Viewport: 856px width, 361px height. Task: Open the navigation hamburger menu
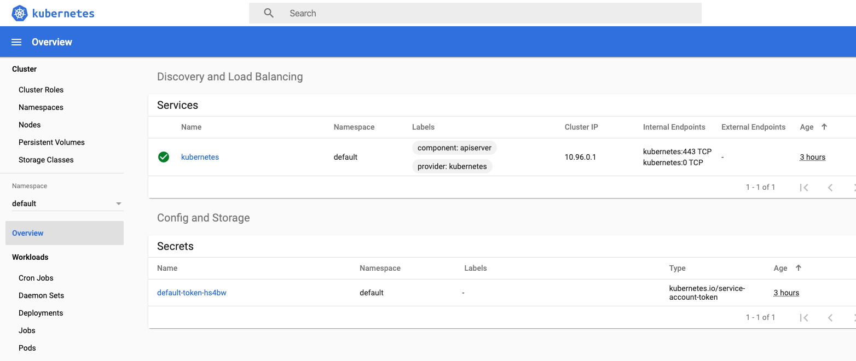point(16,42)
